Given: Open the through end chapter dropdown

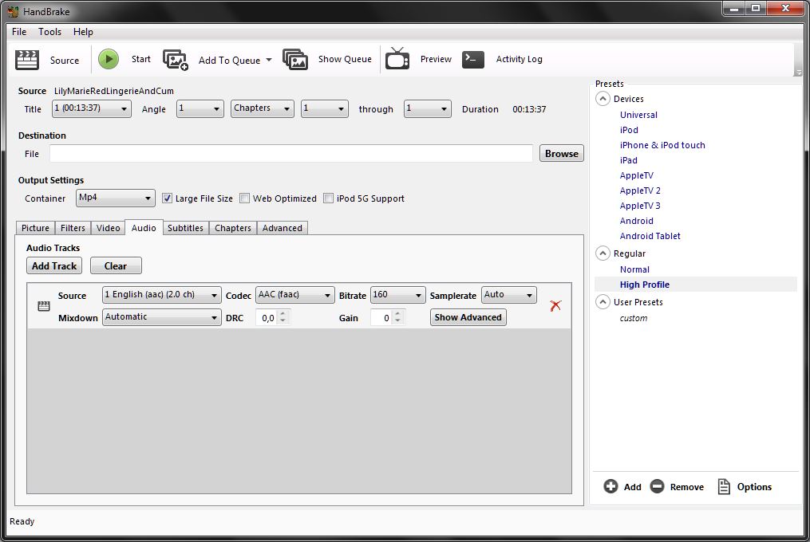Looking at the screenshot, I should click(x=427, y=109).
